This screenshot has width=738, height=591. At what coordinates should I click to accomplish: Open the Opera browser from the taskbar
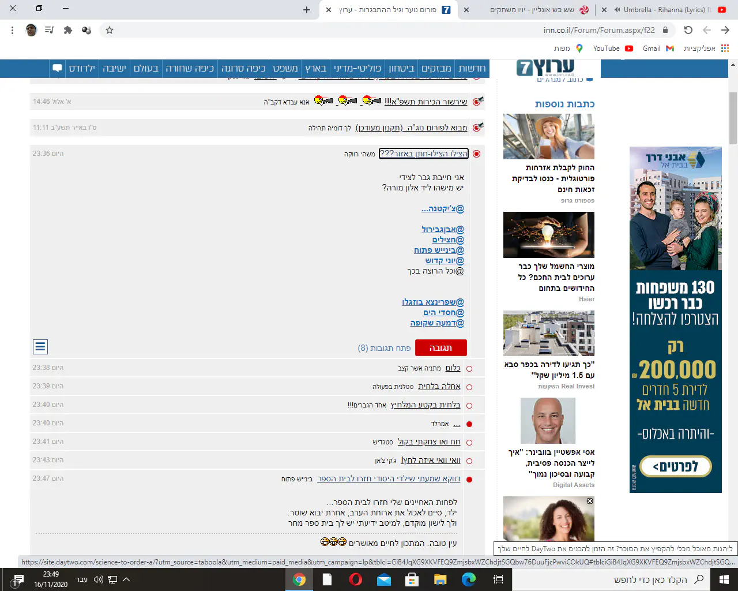pyautogui.click(x=356, y=579)
